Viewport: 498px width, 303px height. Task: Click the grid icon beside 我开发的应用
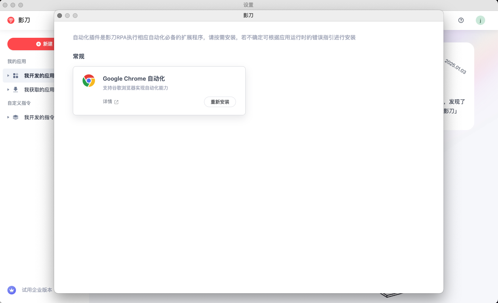16,76
